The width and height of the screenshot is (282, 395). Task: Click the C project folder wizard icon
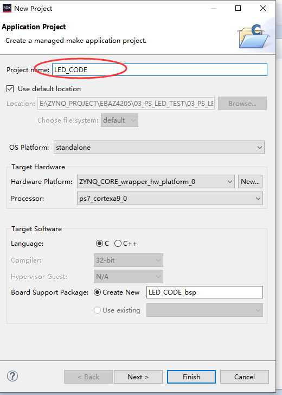[253, 36]
